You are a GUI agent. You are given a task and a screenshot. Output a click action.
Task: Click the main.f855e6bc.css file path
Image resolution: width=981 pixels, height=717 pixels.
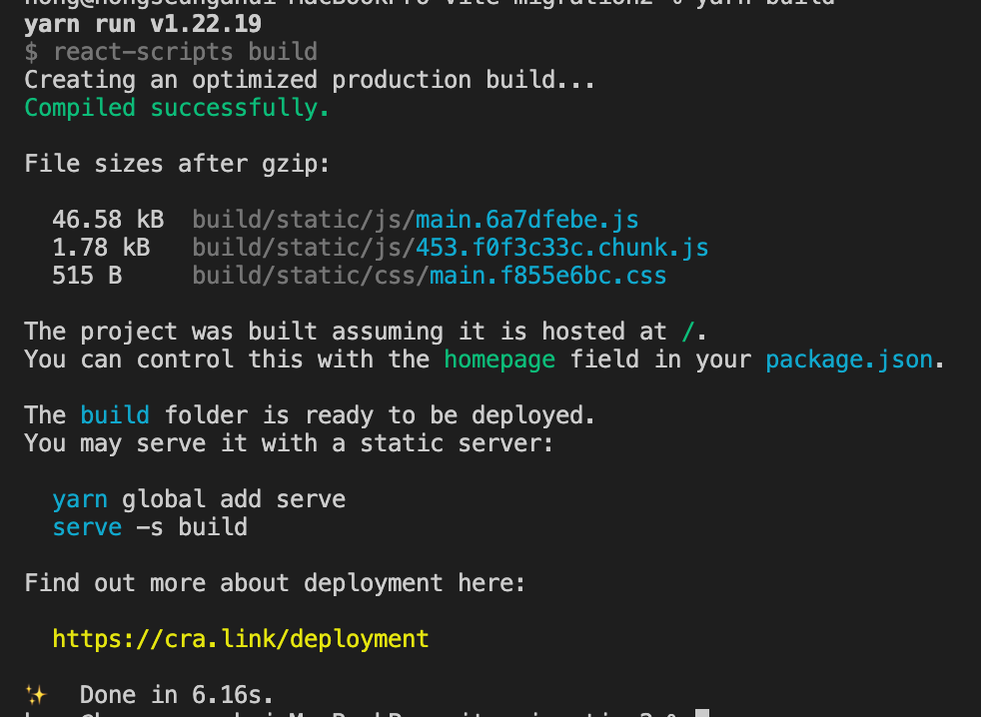[x=430, y=276]
